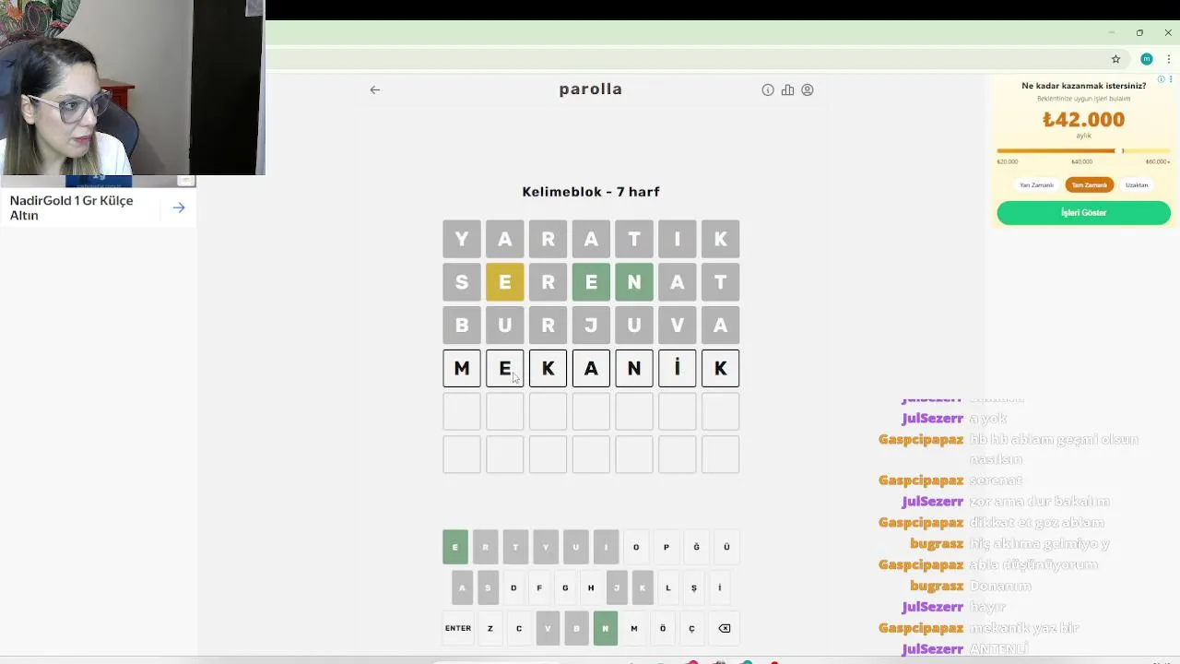The height and width of the screenshot is (664, 1180).
Task: Click the 'Kelimeblok - 7 harf' heading
Action: (x=591, y=192)
